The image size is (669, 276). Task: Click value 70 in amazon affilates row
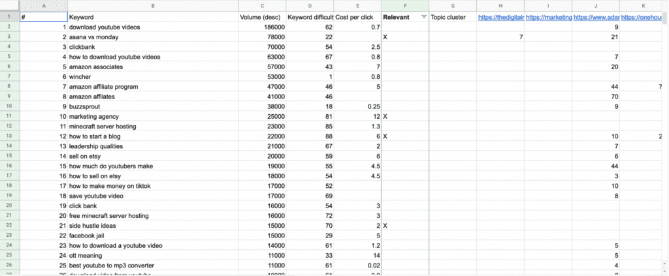tap(615, 97)
